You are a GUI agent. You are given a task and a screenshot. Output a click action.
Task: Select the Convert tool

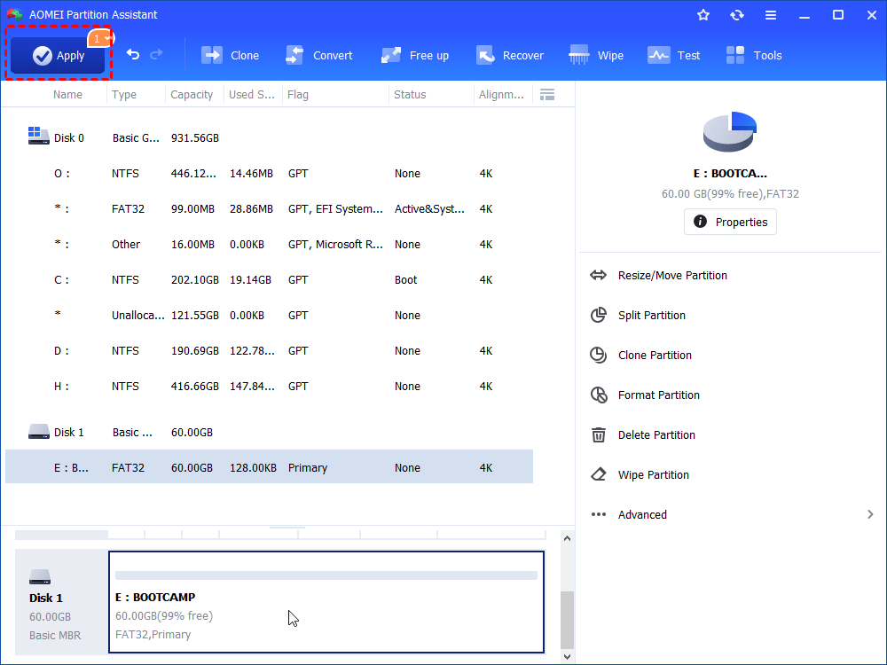tap(319, 55)
